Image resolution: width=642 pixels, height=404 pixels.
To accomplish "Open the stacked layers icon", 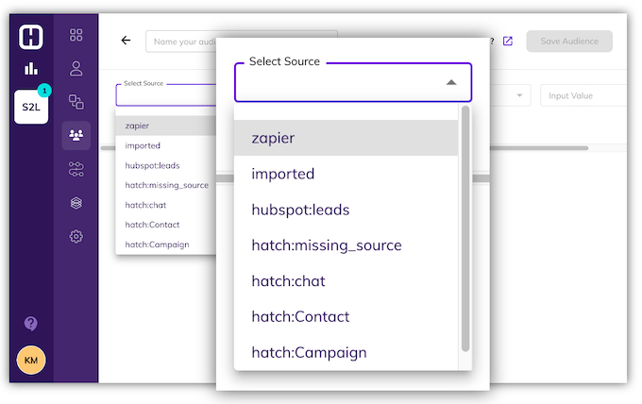I will 76,203.
